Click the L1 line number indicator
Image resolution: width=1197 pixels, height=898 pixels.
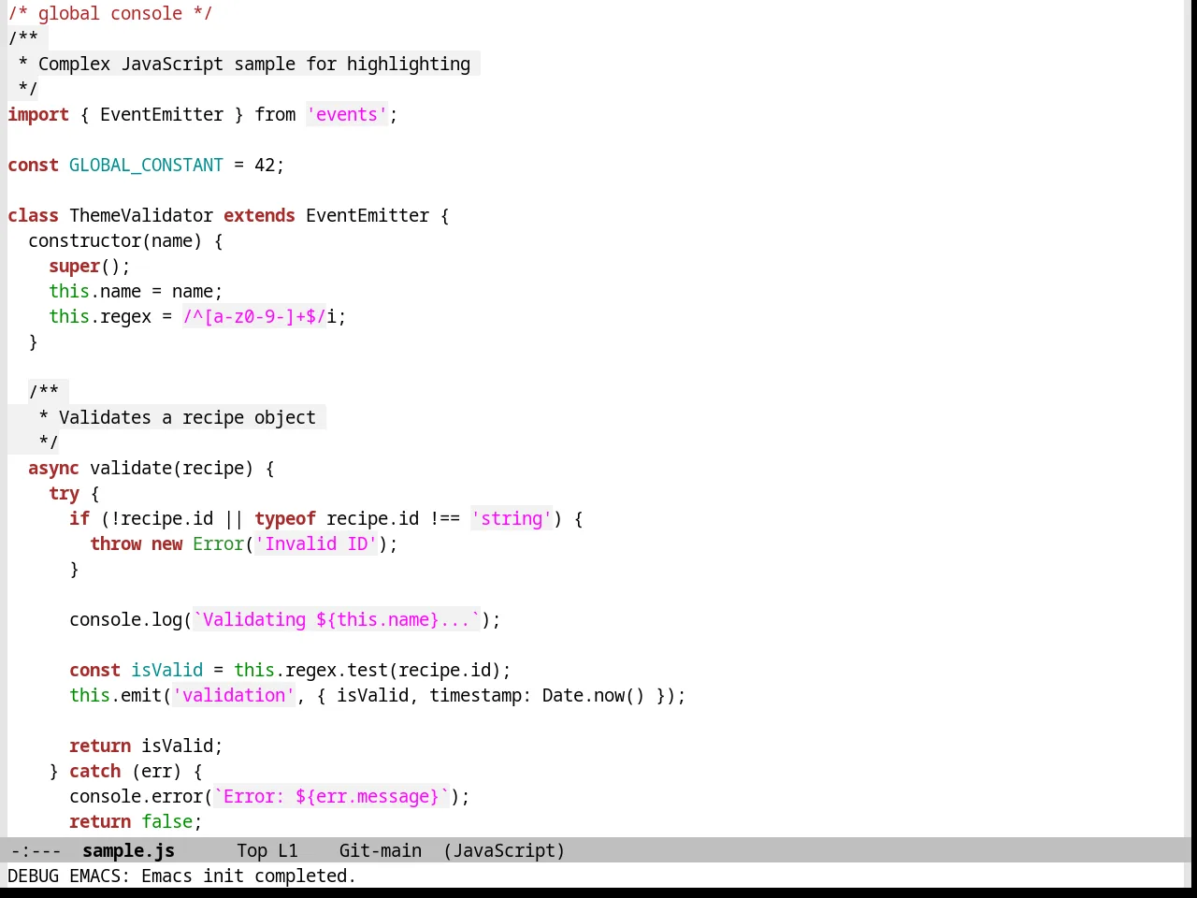(288, 850)
